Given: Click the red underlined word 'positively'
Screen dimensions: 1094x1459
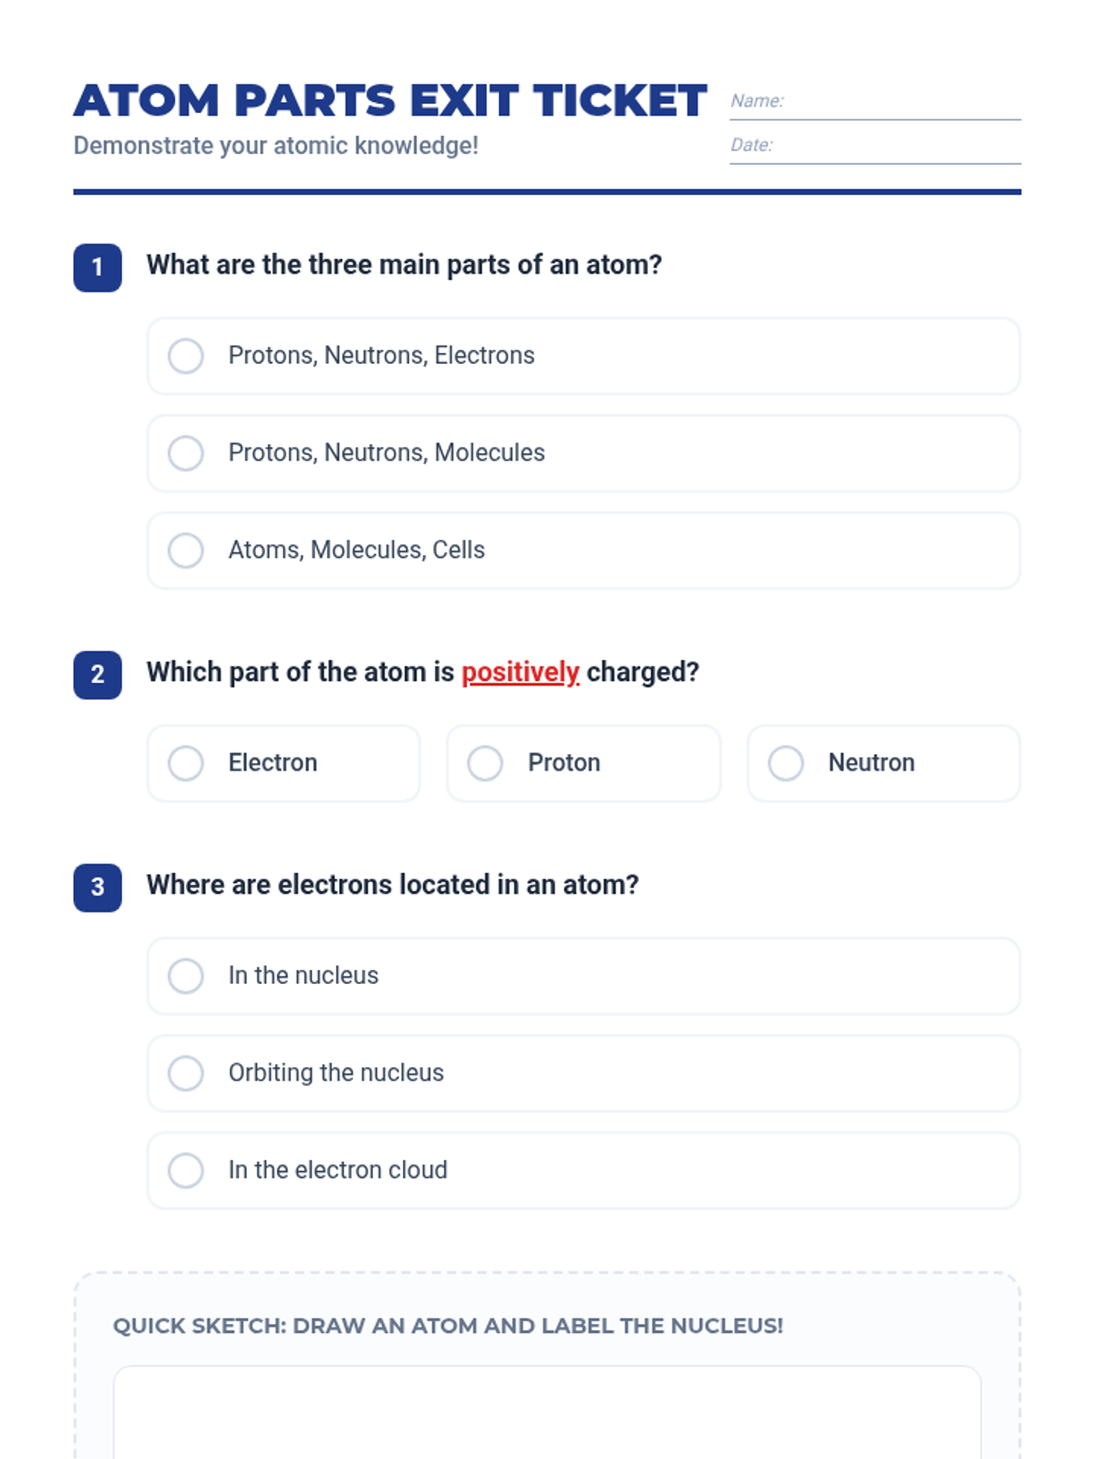Looking at the screenshot, I should (x=520, y=672).
